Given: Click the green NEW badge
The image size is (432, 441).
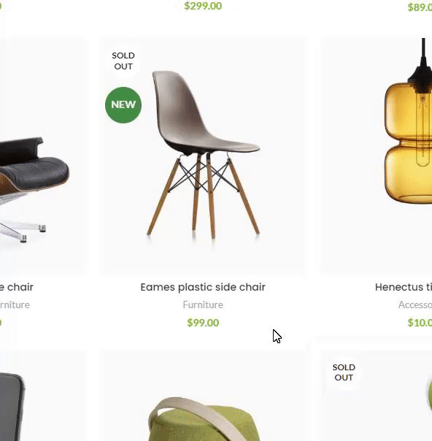Looking at the screenshot, I should [123, 105].
